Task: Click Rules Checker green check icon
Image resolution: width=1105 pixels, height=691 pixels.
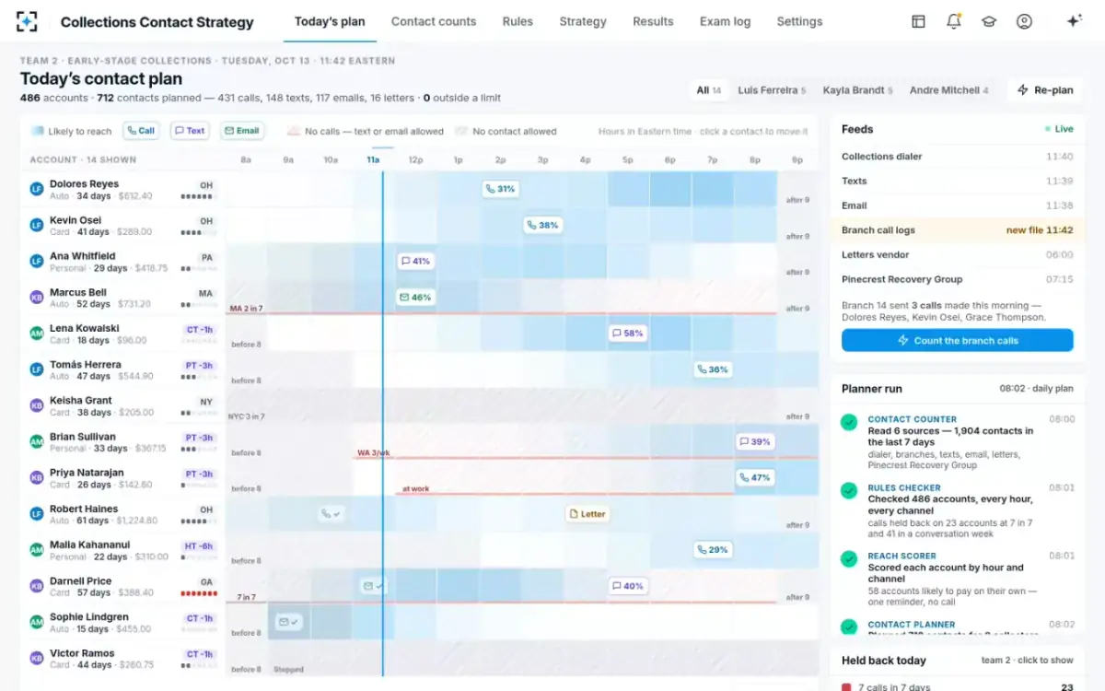Action: coord(849,491)
